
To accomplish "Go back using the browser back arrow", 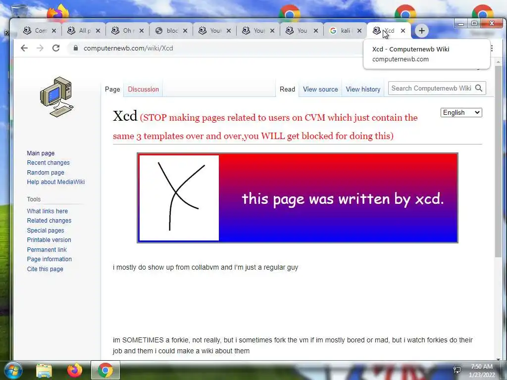I will click(x=24, y=48).
